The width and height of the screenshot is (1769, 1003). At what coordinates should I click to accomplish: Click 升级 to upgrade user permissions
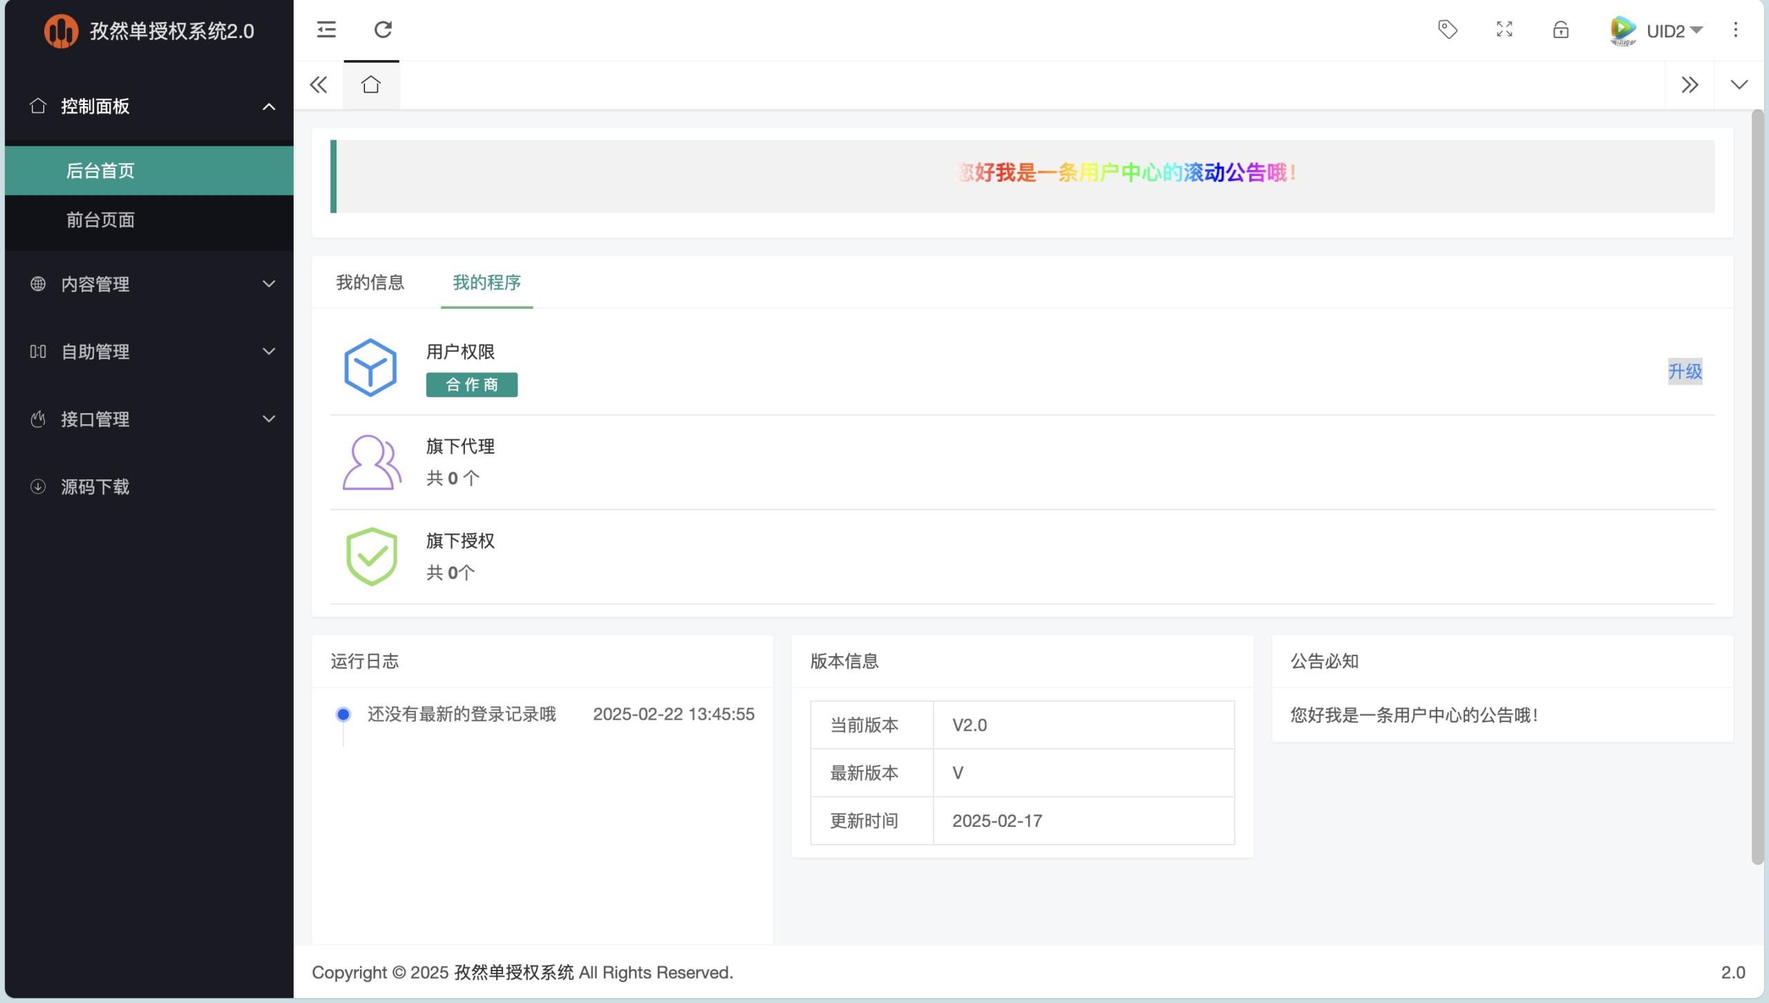coord(1685,370)
